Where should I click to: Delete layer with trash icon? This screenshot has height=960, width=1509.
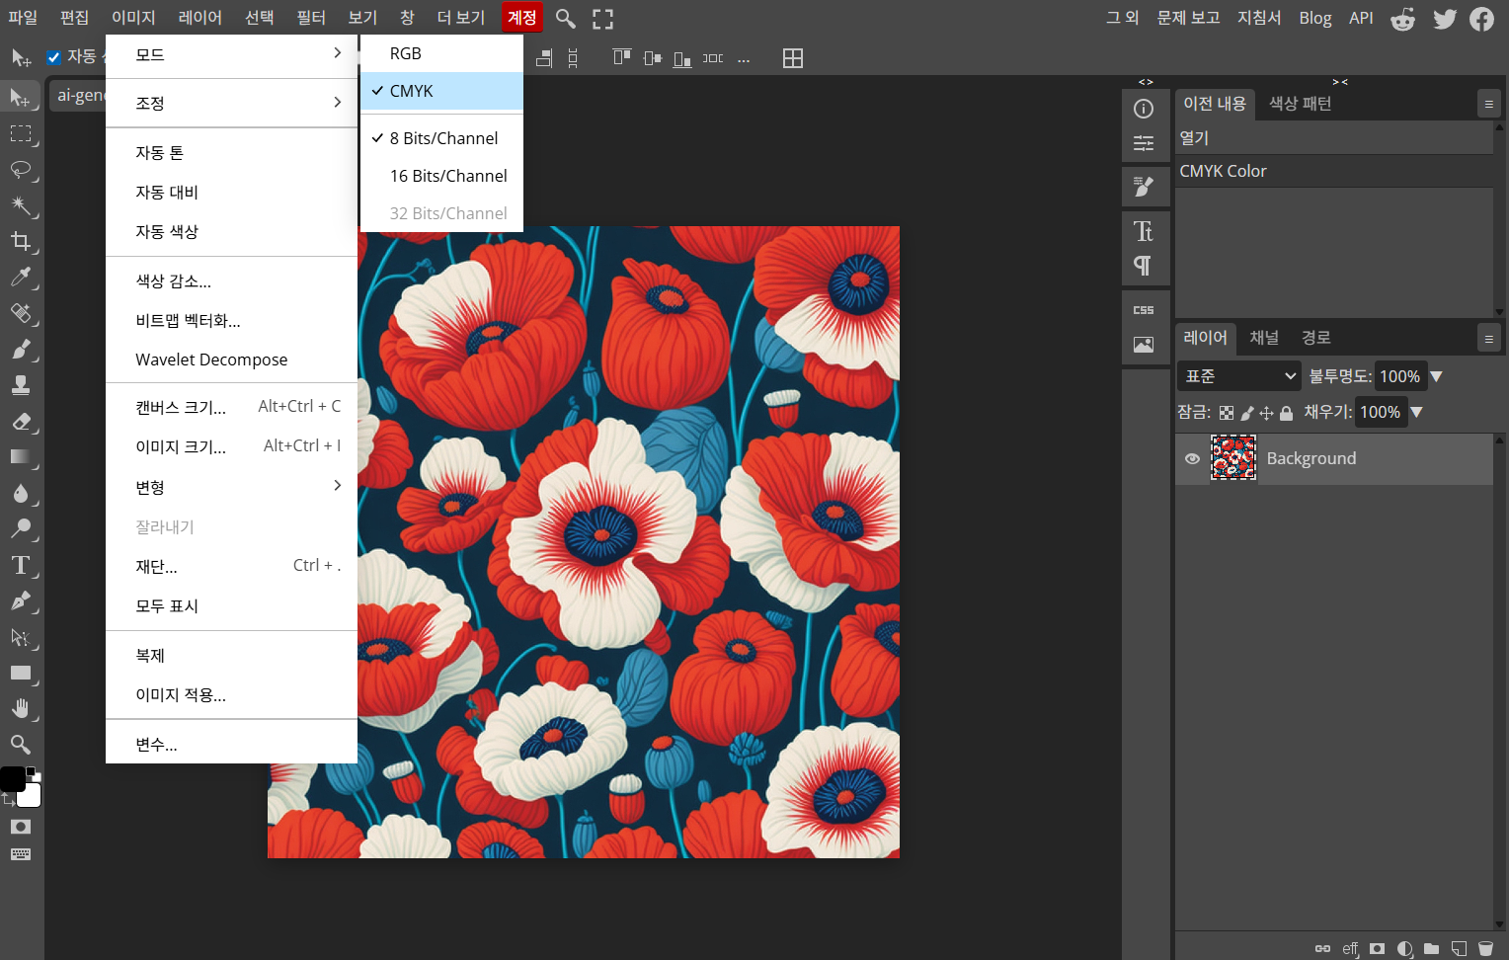click(x=1485, y=948)
